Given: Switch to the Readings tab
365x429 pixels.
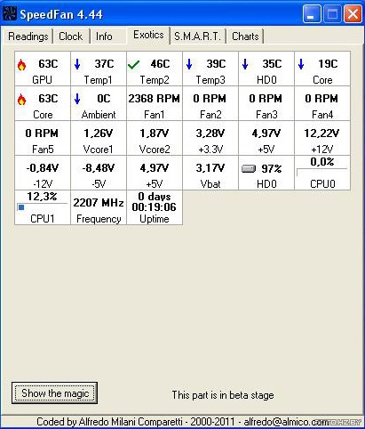Looking at the screenshot, I should (28, 36).
